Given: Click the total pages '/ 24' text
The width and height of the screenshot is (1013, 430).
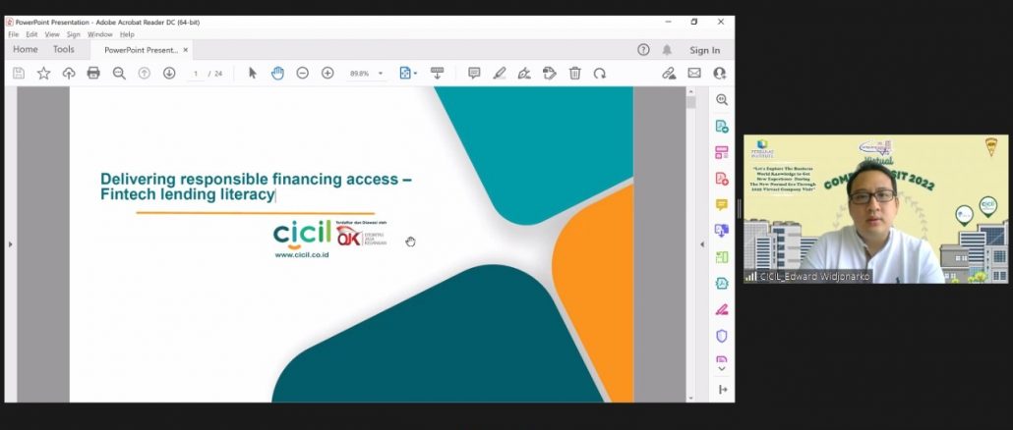Looking at the screenshot, I should click(x=215, y=74).
